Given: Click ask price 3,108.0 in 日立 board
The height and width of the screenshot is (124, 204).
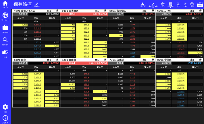Looking at the screenshot, I should (38, 77).
